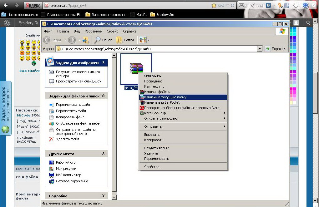Click the 'Переименовать файл' task link
The image size is (319, 207).
tap(73, 105)
